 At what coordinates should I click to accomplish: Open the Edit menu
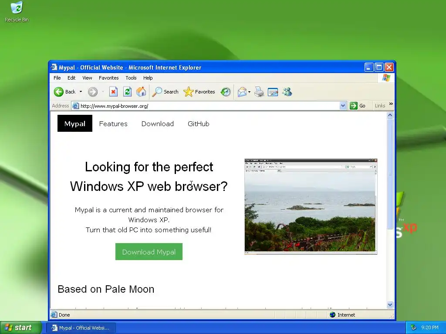pos(71,78)
